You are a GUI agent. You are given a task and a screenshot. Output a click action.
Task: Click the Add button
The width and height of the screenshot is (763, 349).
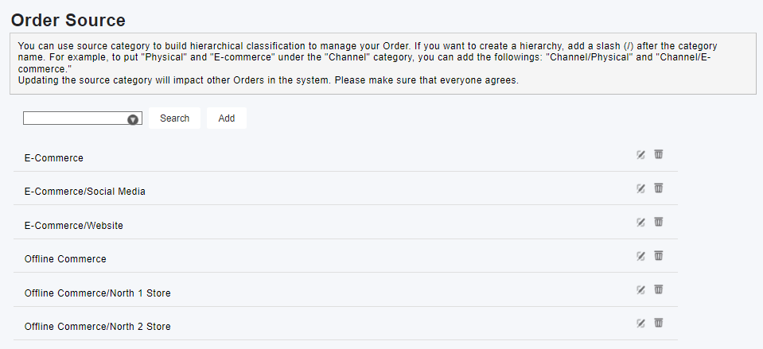pos(226,118)
